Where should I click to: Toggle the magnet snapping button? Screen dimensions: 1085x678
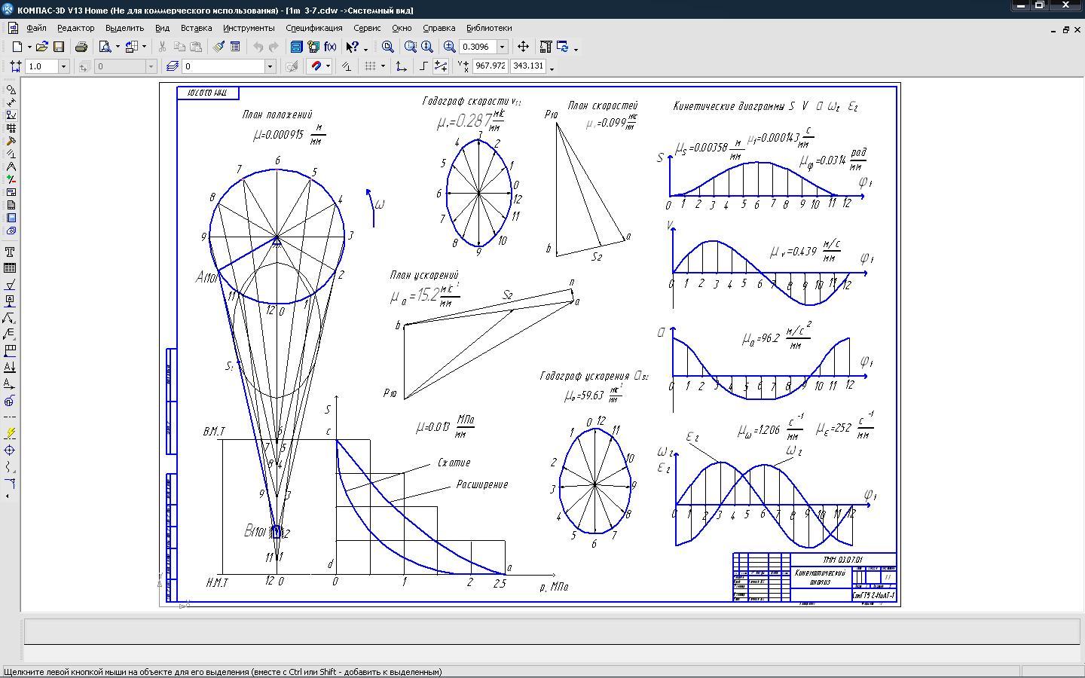point(317,66)
